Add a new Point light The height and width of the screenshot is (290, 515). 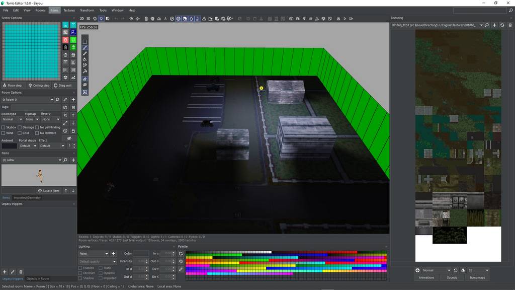pos(114,254)
